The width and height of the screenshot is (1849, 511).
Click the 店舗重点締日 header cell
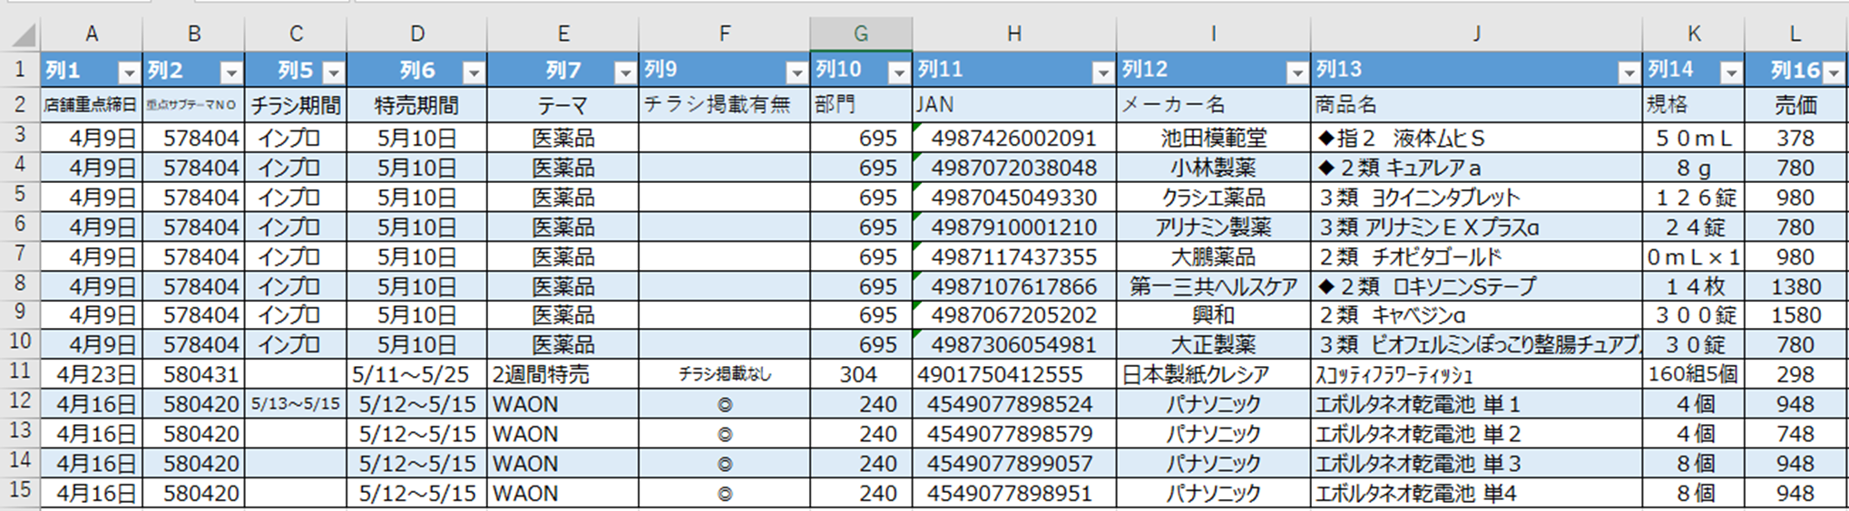tap(92, 105)
